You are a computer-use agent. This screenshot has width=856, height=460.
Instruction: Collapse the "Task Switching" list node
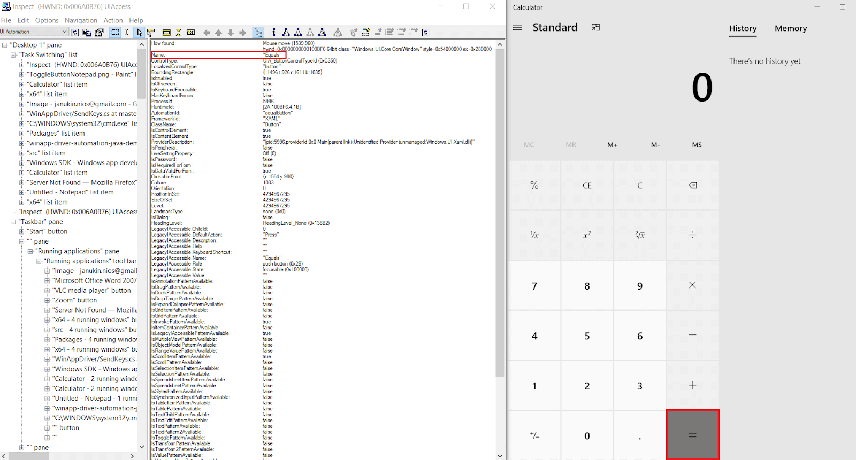click(13, 54)
